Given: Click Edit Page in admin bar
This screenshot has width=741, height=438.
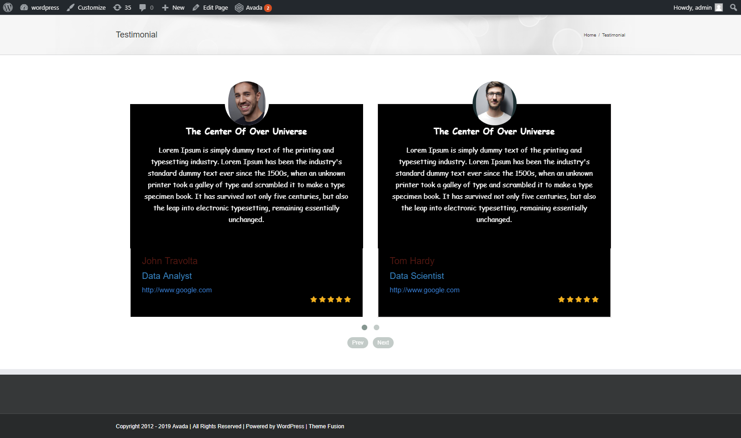Looking at the screenshot, I should point(210,7).
